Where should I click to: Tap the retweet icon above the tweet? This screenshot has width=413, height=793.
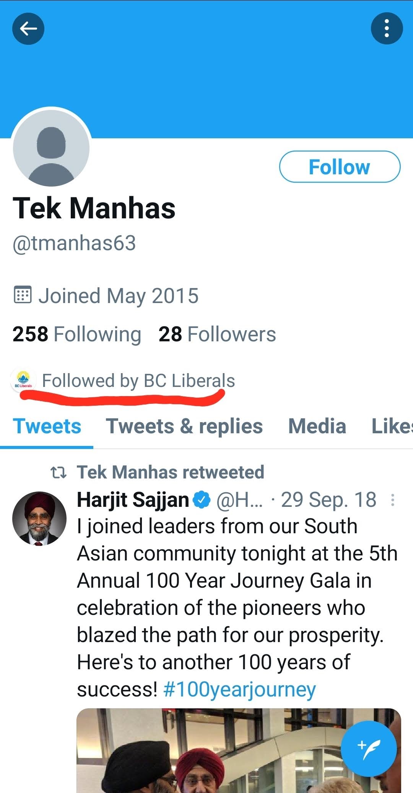tap(59, 473)
